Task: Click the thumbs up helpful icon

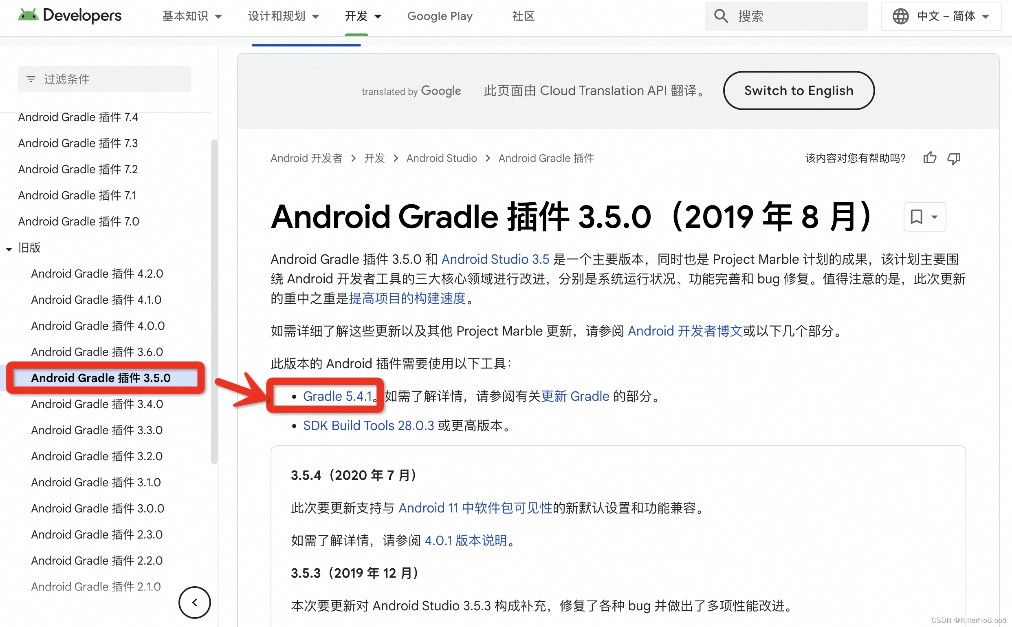Action: click(930, 158)
